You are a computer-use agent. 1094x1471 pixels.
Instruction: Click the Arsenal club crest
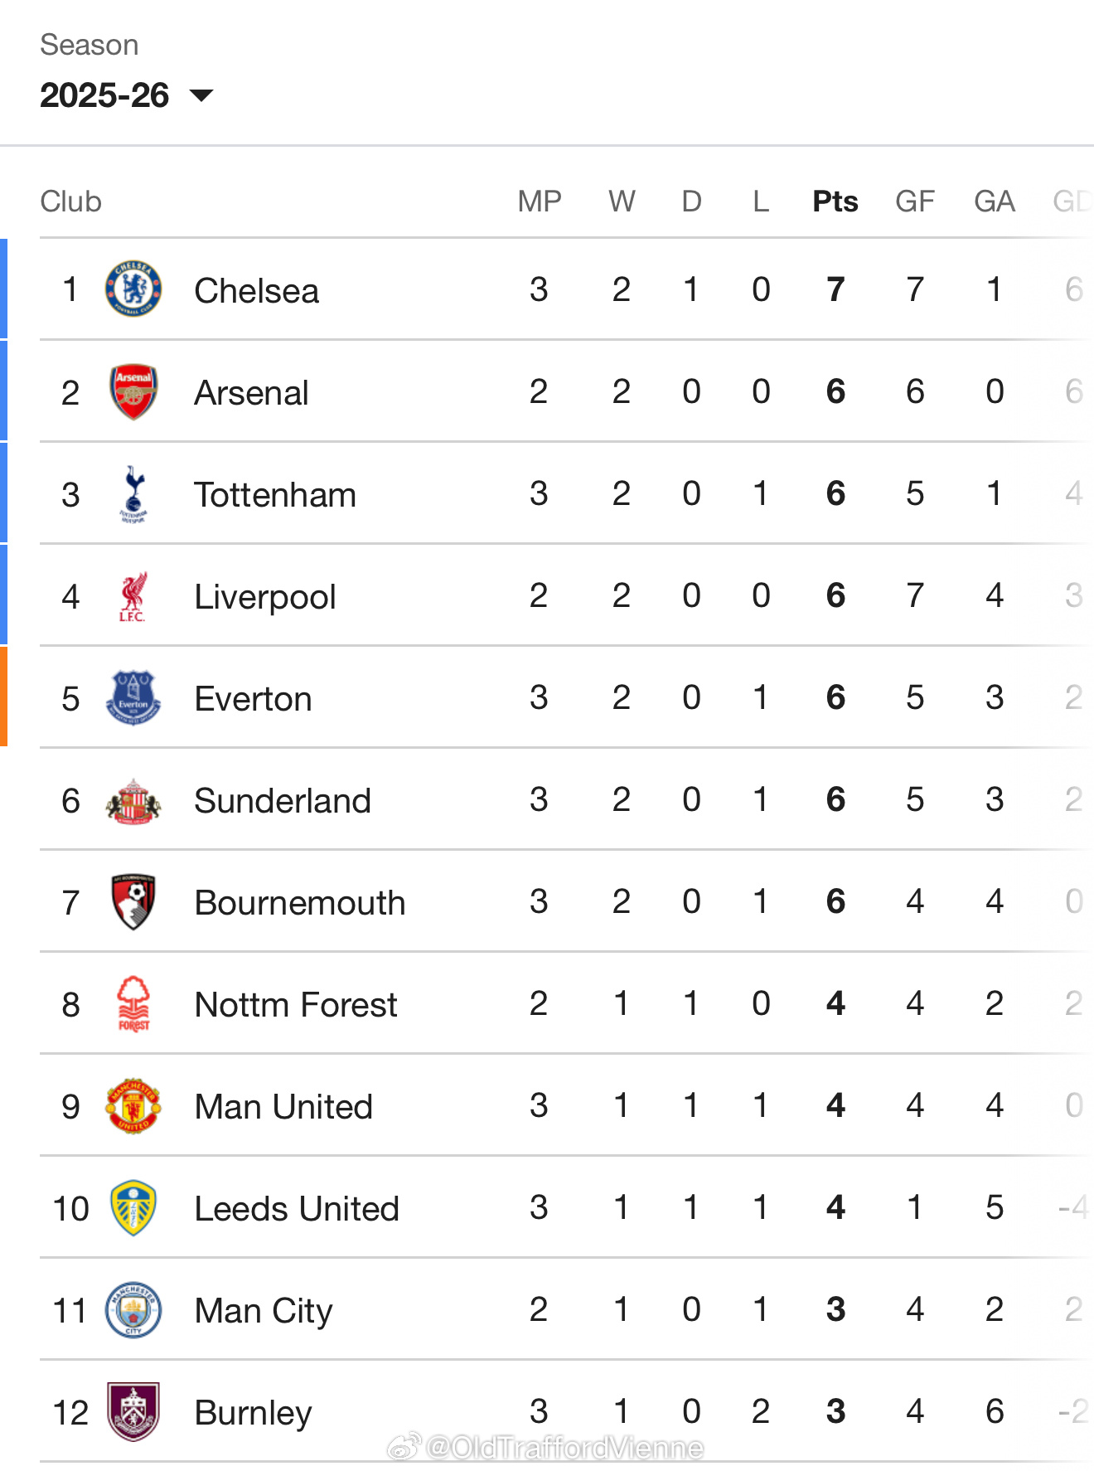[x=133, y=391]
